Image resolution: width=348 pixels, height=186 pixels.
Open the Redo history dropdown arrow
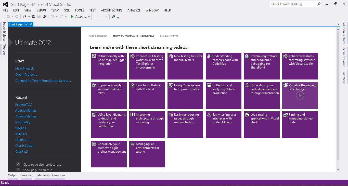click(66, 17)
